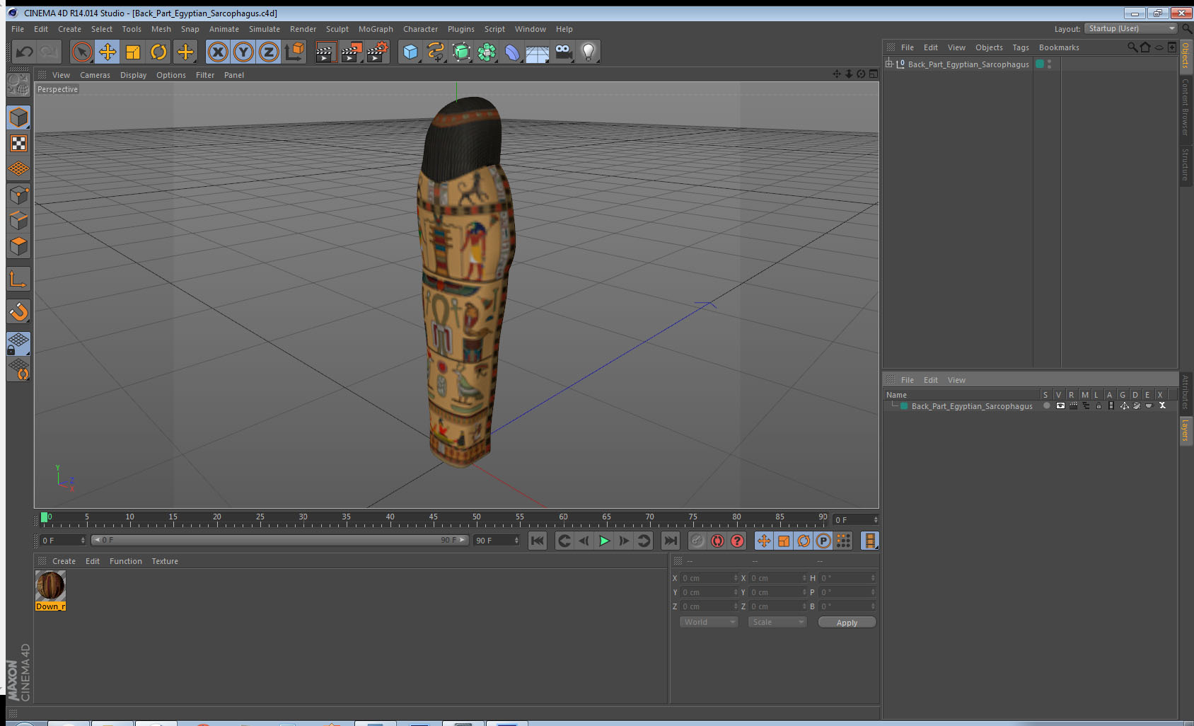Image resolution: width=1194 pixels, height=726 pixels.
Task: Open the Plugins menu
Action: (x=461, y=29)
